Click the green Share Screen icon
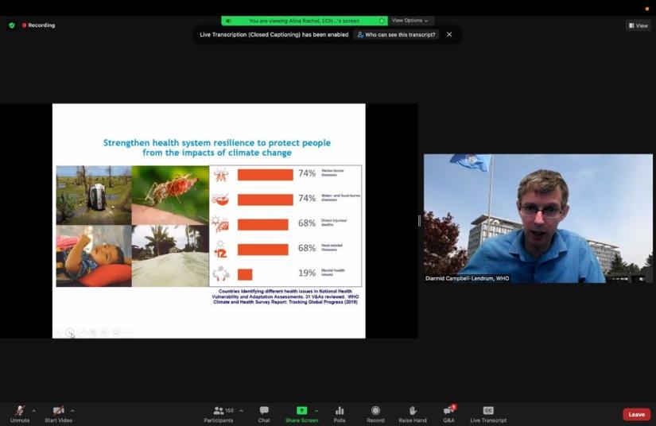This screenshot has height=426, width=656. click(x=301, y=411)
